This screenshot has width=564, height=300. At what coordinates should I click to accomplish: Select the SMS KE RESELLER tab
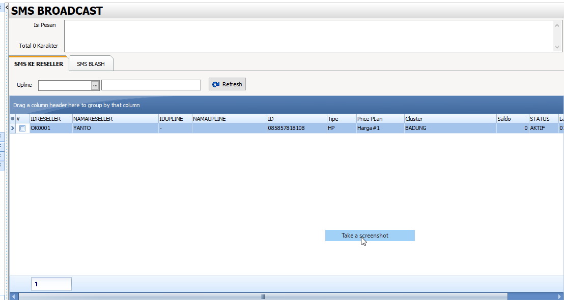39,64
